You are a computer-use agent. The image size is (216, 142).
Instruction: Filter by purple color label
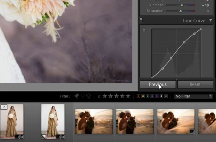(157, 96)
